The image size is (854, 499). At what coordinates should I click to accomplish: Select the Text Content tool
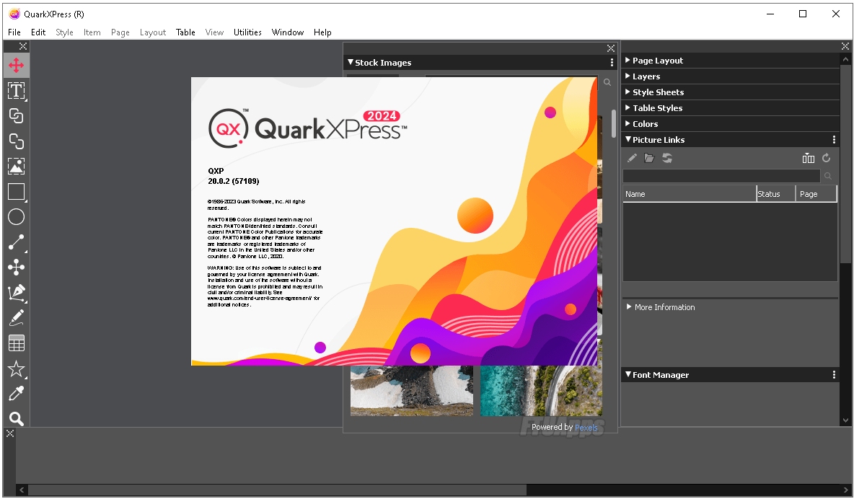[x=17, y=90]
